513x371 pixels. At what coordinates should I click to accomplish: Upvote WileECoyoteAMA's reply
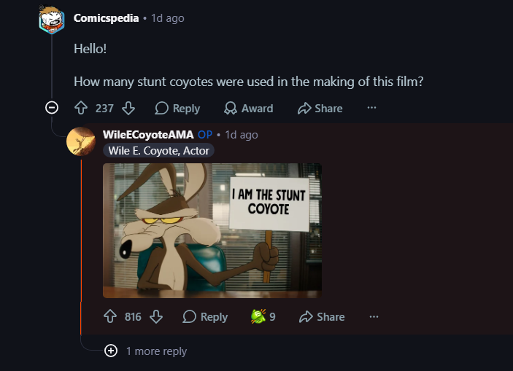coord(110,316)
